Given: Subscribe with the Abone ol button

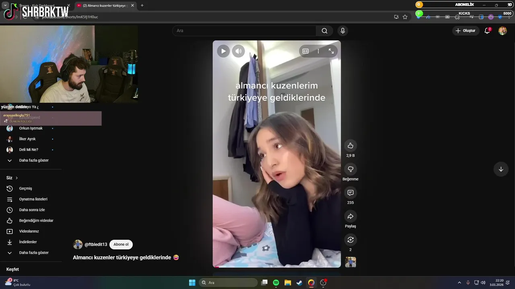Looking at the screenshot, I should 121,244.
